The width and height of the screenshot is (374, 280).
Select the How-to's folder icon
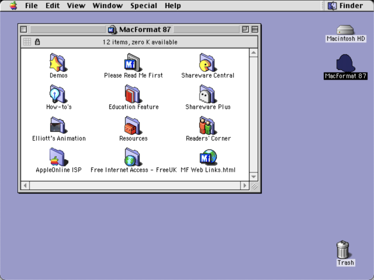[x=58, y=94]
